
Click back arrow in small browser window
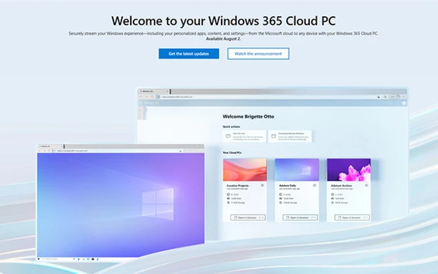coord(39,151)
